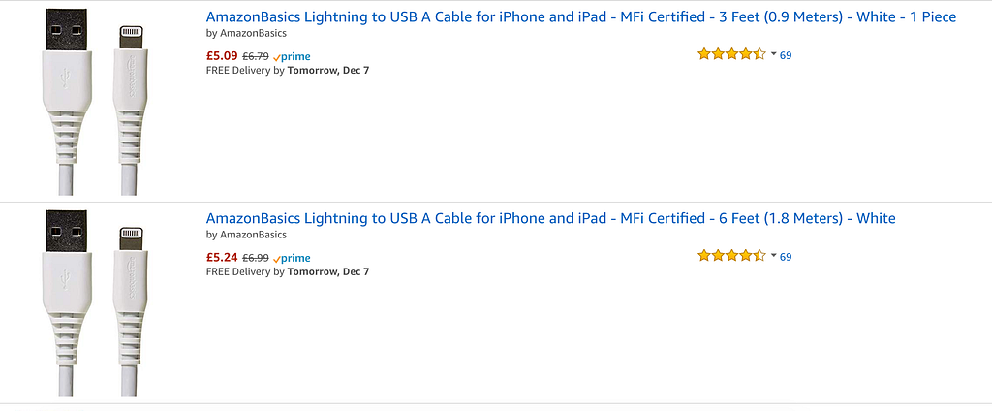Viewport: 992px width, 411px height.
Task: Click the Prime logo beside the £6.79 price
Action: [292, 56]
